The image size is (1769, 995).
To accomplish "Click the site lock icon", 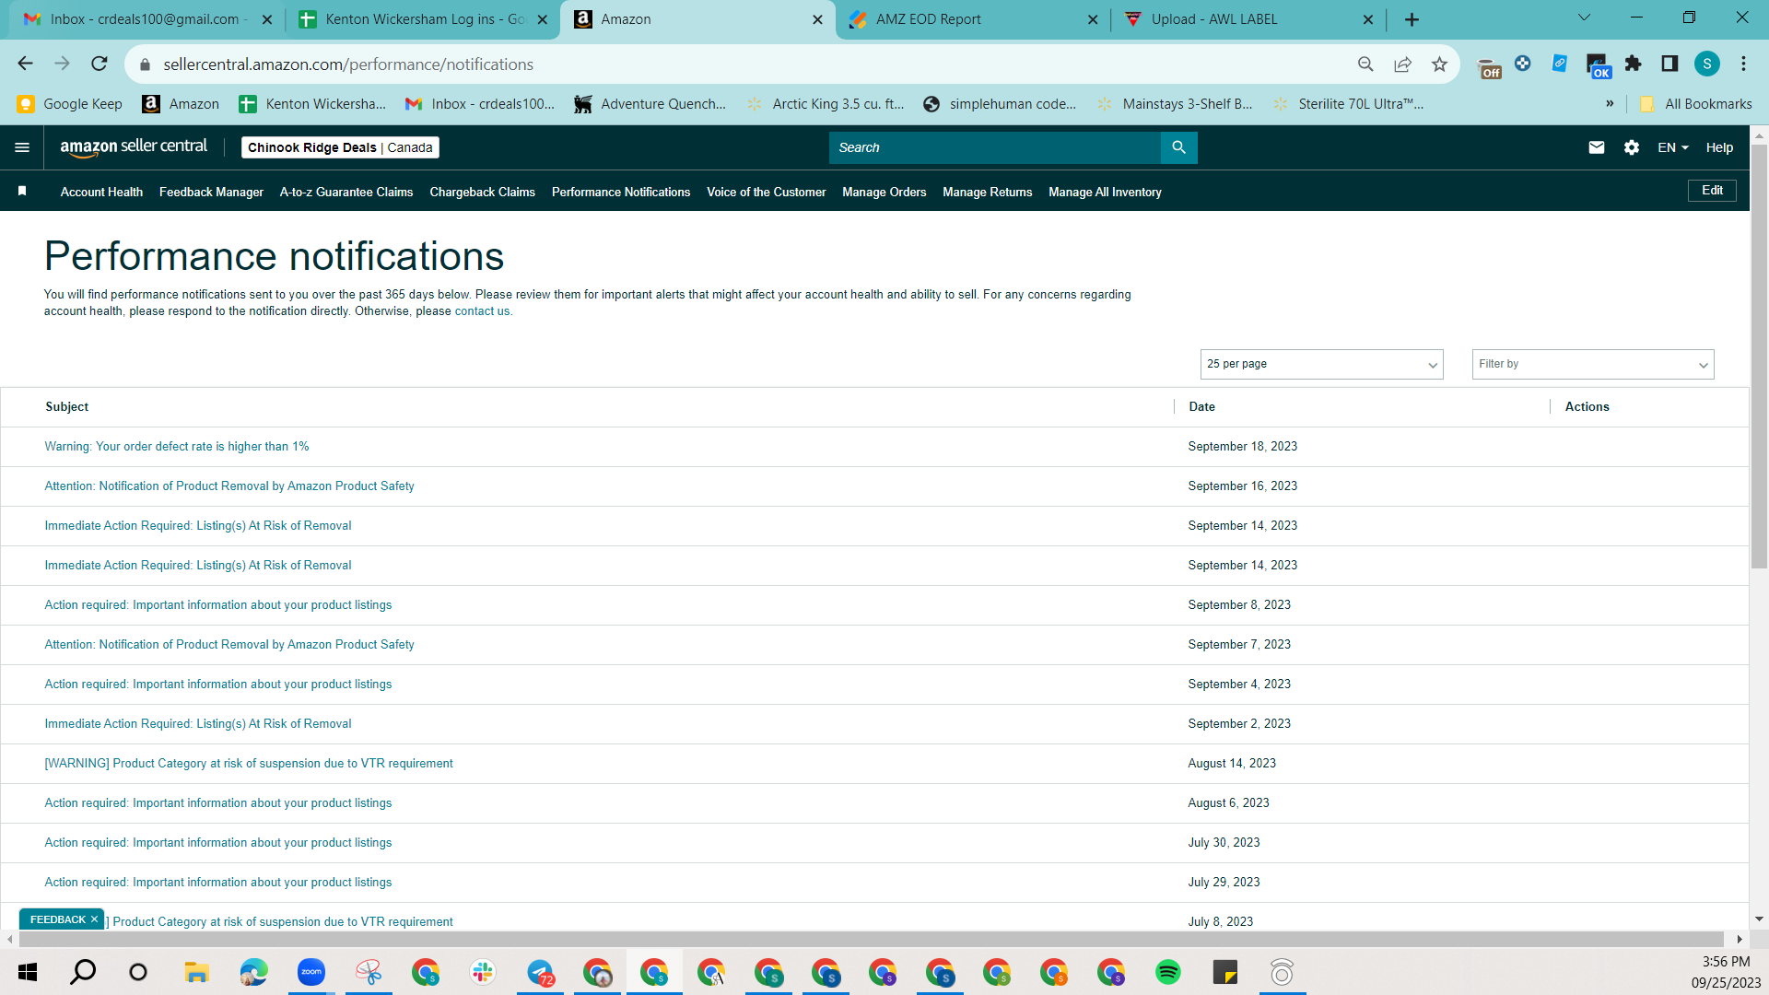I will 144,64.
